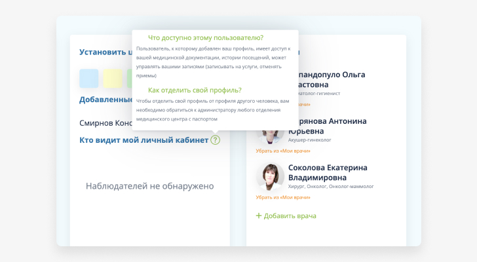The height and width of the screenshot is (262, 477).
Task: Click the question mark help icon
Action: pyautogui.click(x=216, y=140)
